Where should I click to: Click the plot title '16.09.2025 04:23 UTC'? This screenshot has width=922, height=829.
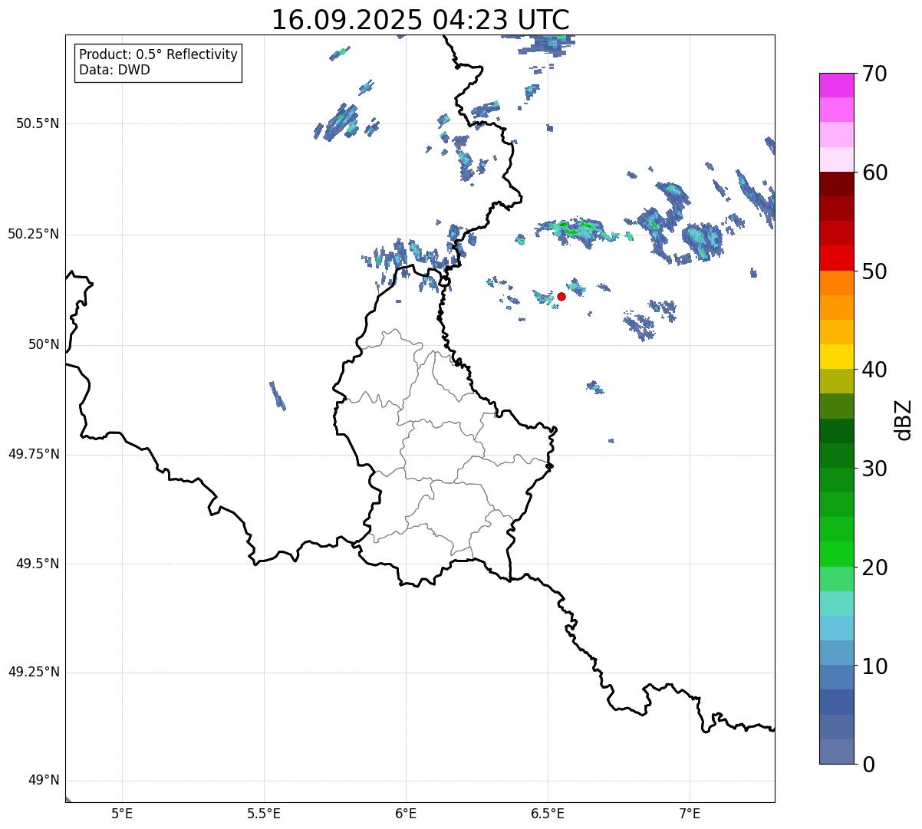(x=420, y=20)
